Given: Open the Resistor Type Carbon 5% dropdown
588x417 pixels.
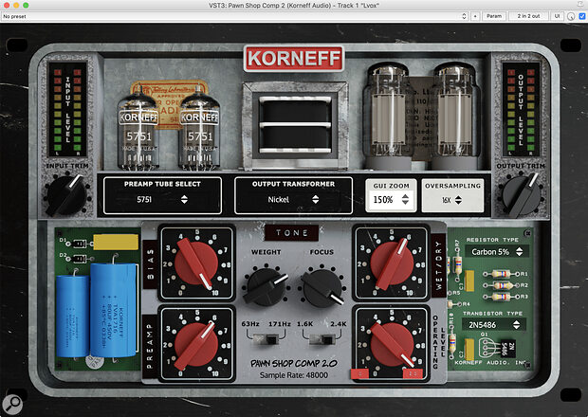Looking at the screenshot, I should point(497,252).
